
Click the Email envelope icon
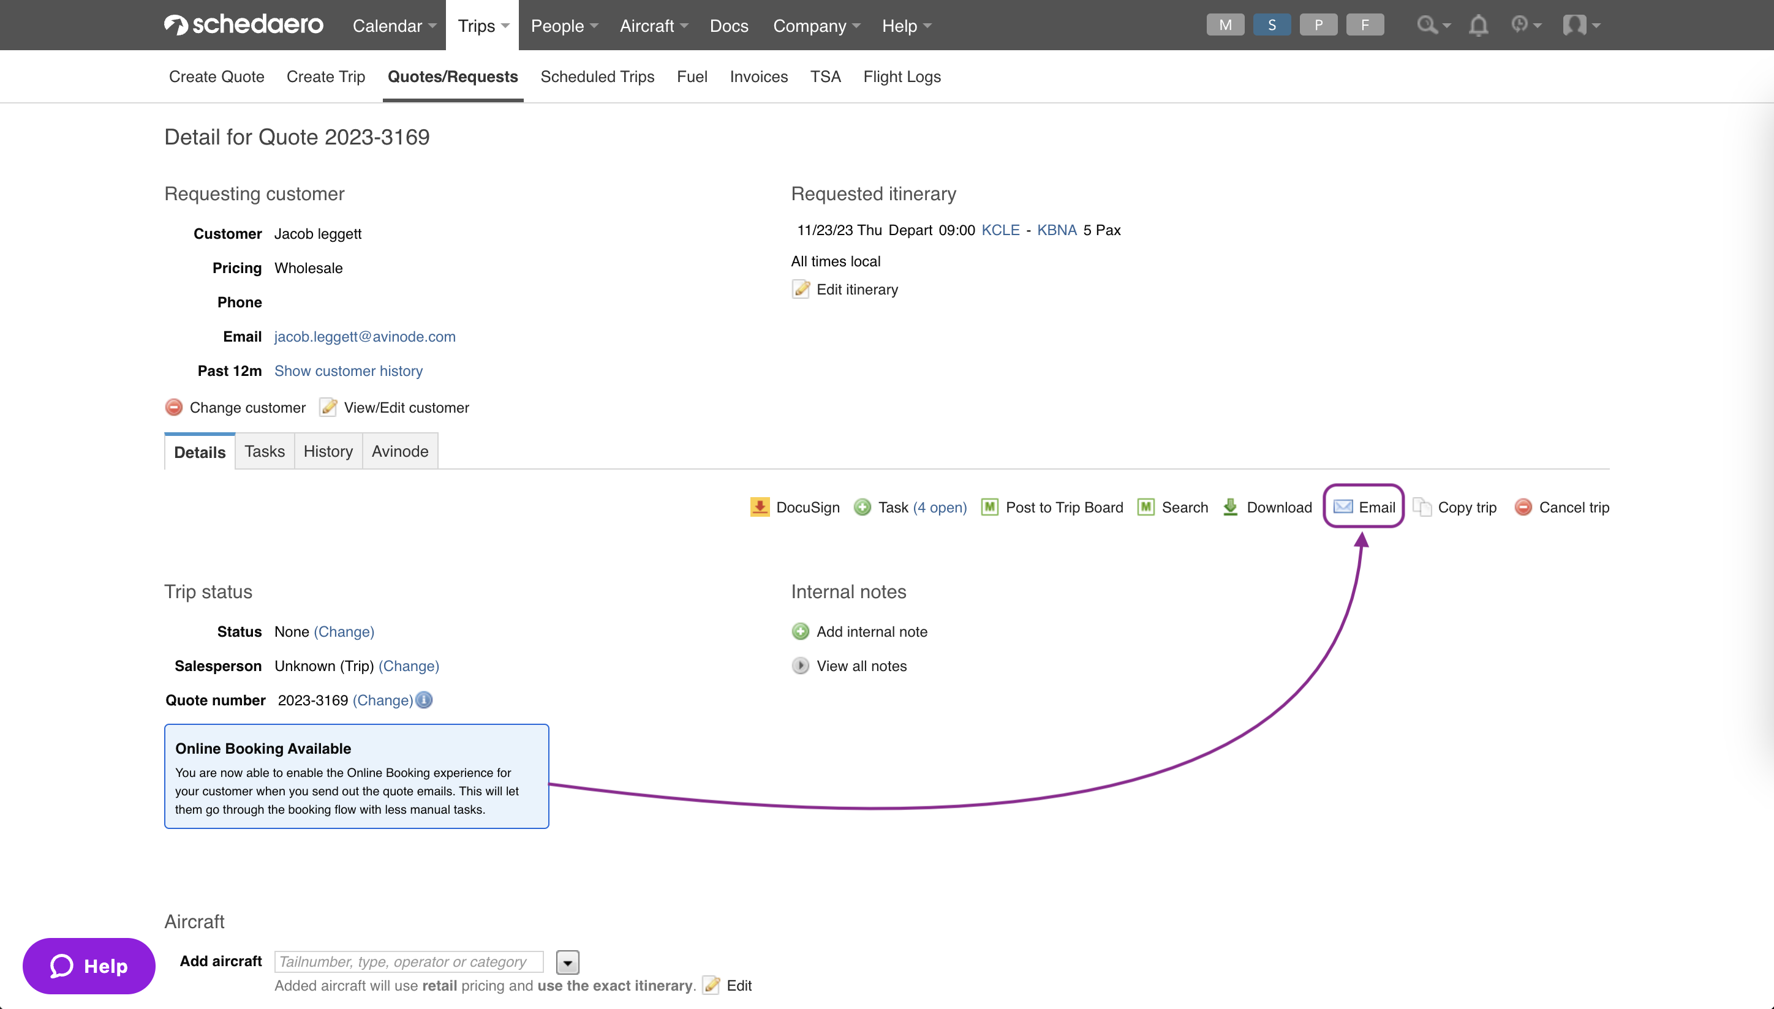click(1343, 506)
